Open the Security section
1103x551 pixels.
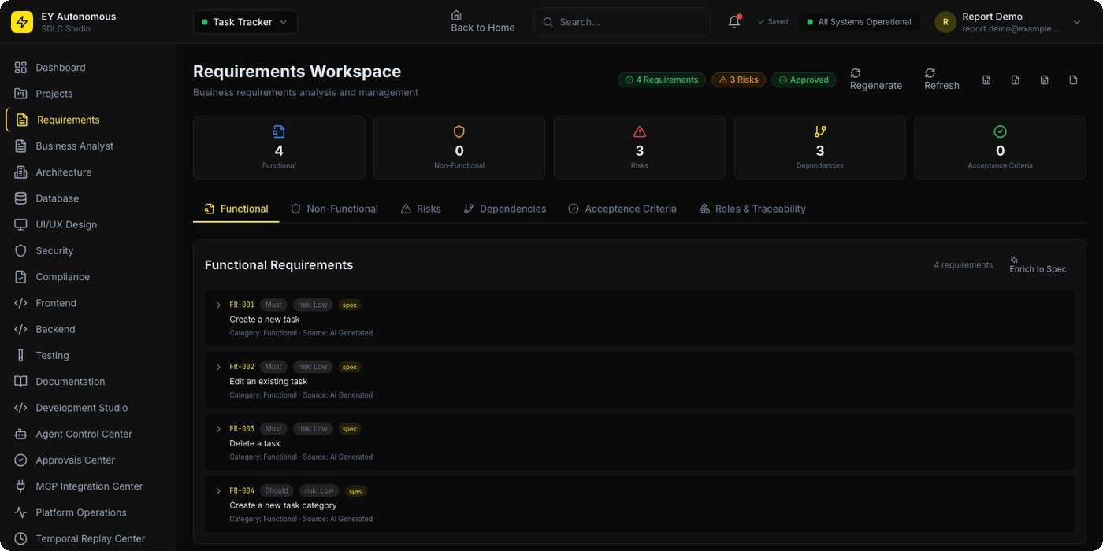click(x=87, y=251)
